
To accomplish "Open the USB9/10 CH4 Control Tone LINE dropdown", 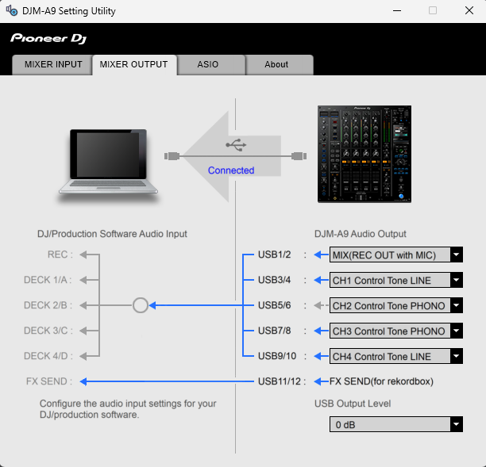I will click(396, 356).
